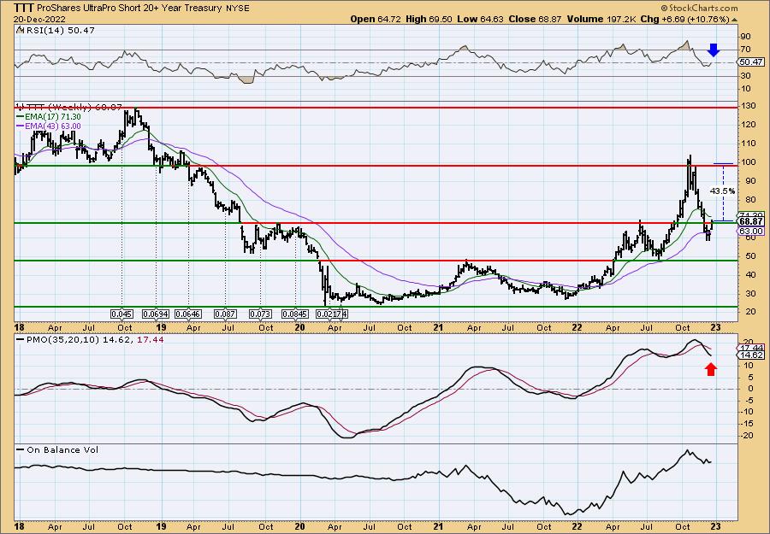Click the line-style icon before RSI(14)
The height and width of the screenshot is (534, 770).
coord(20,31)
